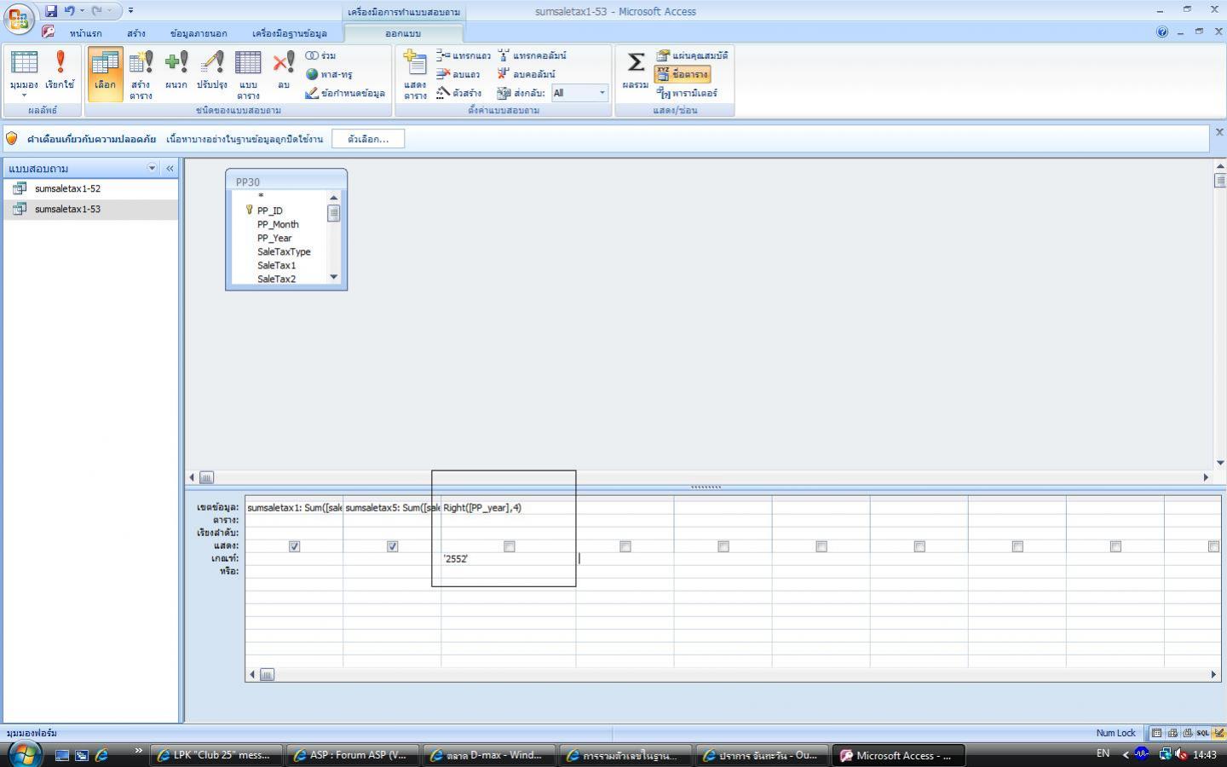
Task: Click PP30 field list vertical scrollbar thumb
Action: click(333, 213)
